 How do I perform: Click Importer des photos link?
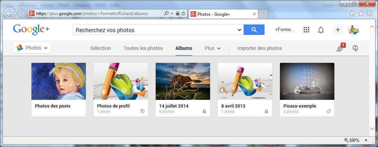point(260,48)
